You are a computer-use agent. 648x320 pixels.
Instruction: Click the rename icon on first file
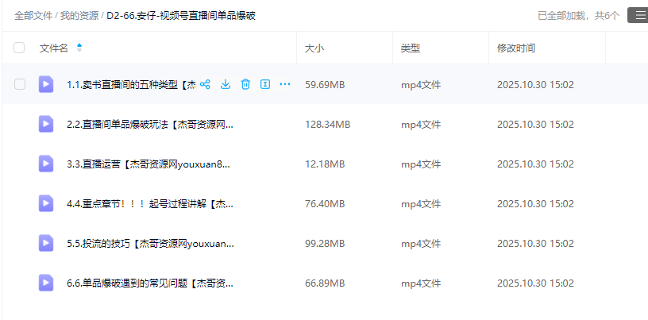(265, 84)
